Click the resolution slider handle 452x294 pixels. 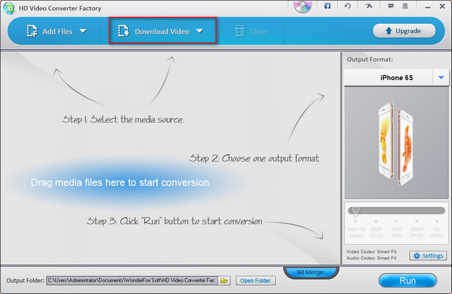(x=355, y=211)
